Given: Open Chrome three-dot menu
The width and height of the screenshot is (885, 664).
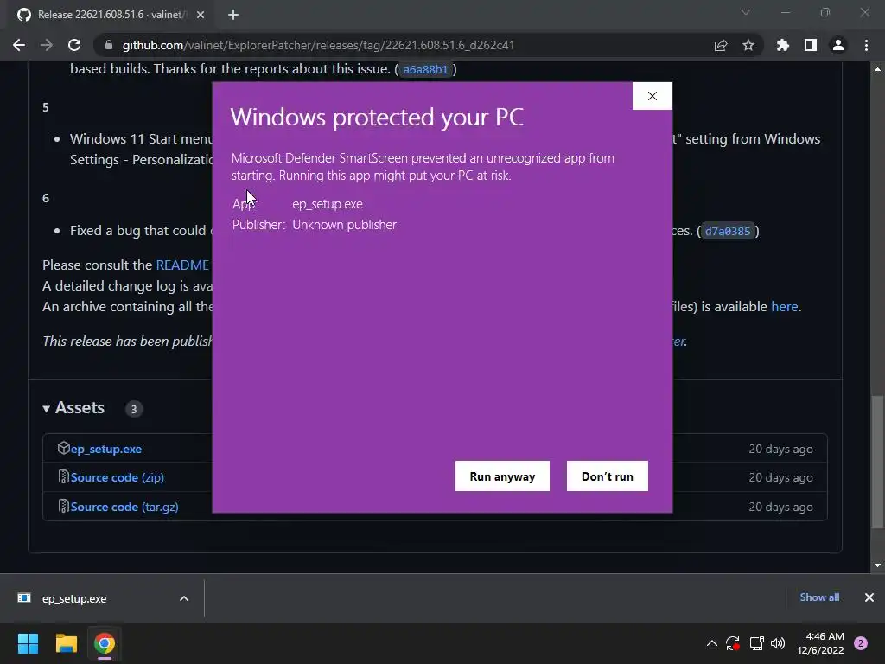Looking at the screenshot, I should (x=866, y=45).
